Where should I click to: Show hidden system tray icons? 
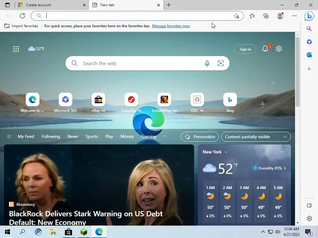[263, 232]
